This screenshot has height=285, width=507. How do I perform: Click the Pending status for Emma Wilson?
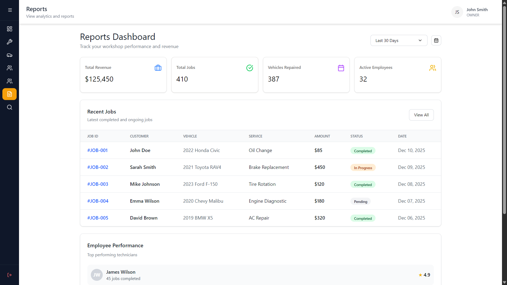(x=360, y=201)
